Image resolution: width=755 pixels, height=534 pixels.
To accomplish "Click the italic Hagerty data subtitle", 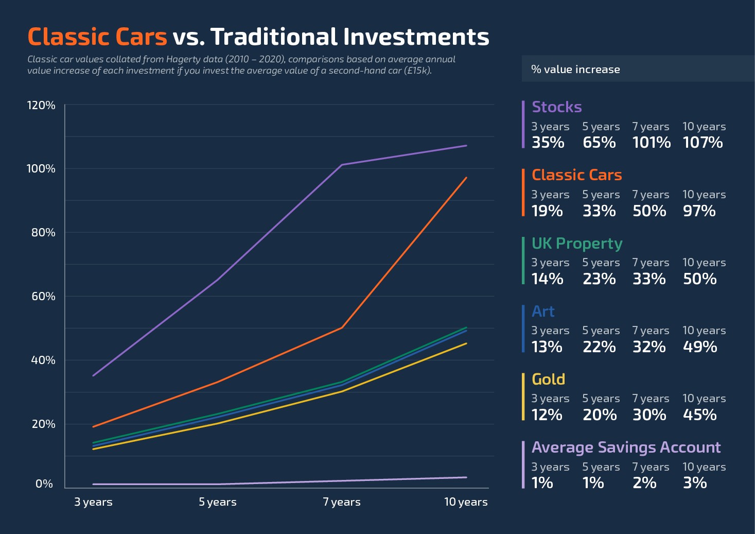I will 241,65.
